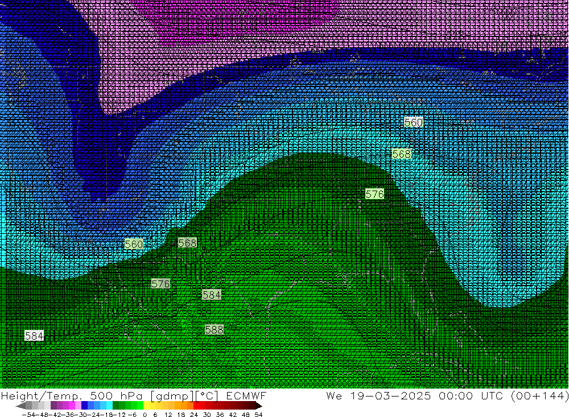569x417 pixels.
Task: Click the 568 label beside the lower 560
Action: click(x=188, y=243)
